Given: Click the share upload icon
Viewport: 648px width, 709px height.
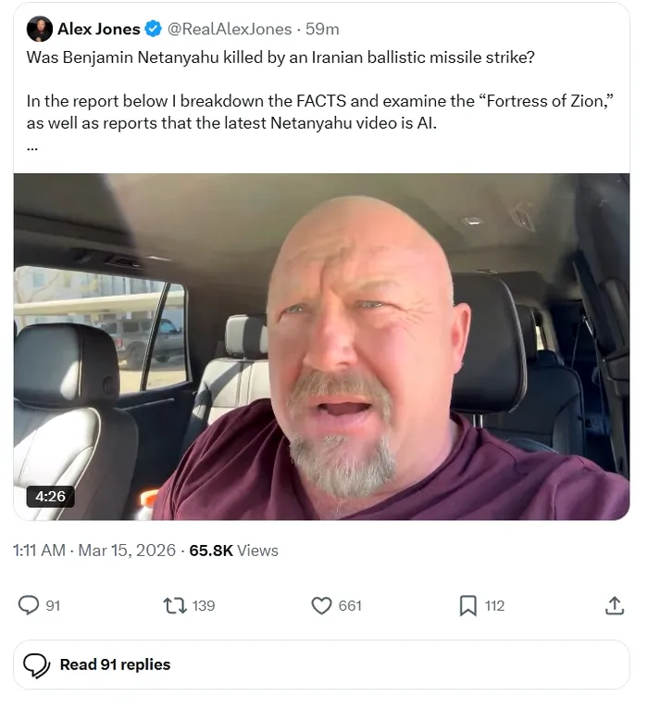Looking at the screenshot, I should click(614, 605).
